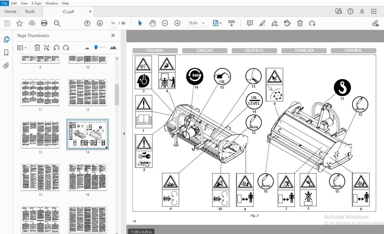Open the find text magnifier tool
This screenshot has height=234, width=384.
pos(57,23)
